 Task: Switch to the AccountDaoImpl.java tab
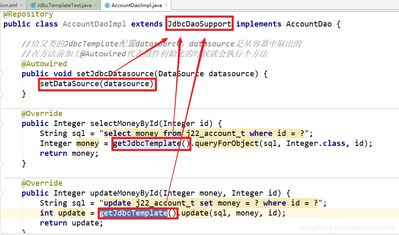tap(136, 5)
